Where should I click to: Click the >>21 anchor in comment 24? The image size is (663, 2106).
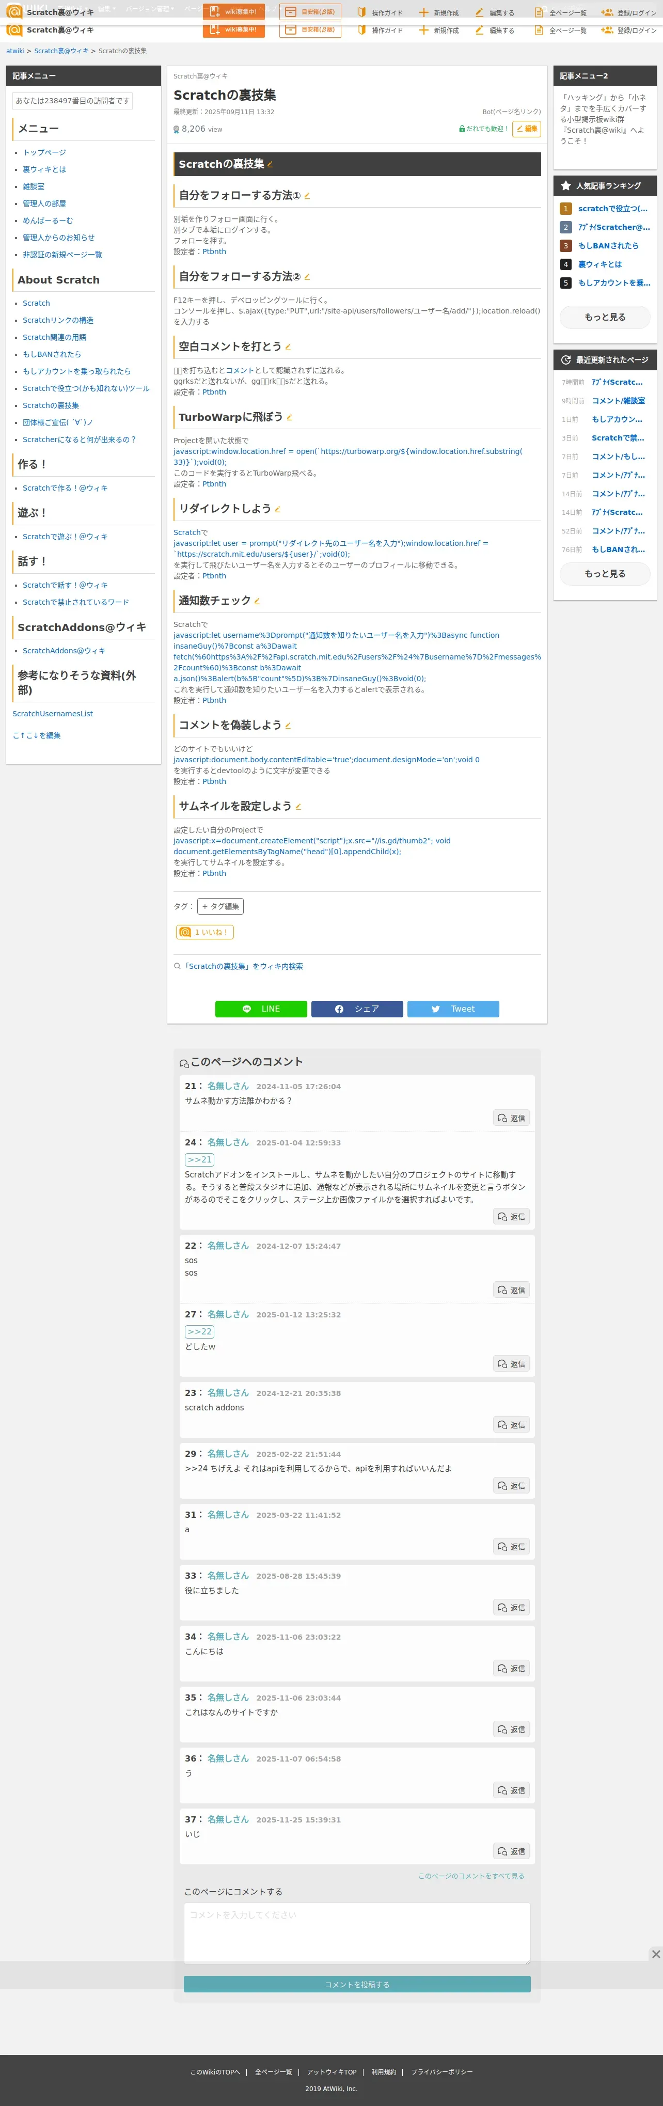tap(199, 1159)
